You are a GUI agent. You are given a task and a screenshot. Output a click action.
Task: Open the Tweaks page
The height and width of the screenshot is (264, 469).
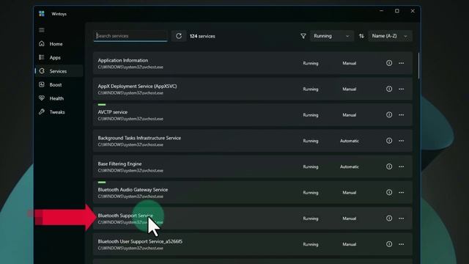(59, 112)
